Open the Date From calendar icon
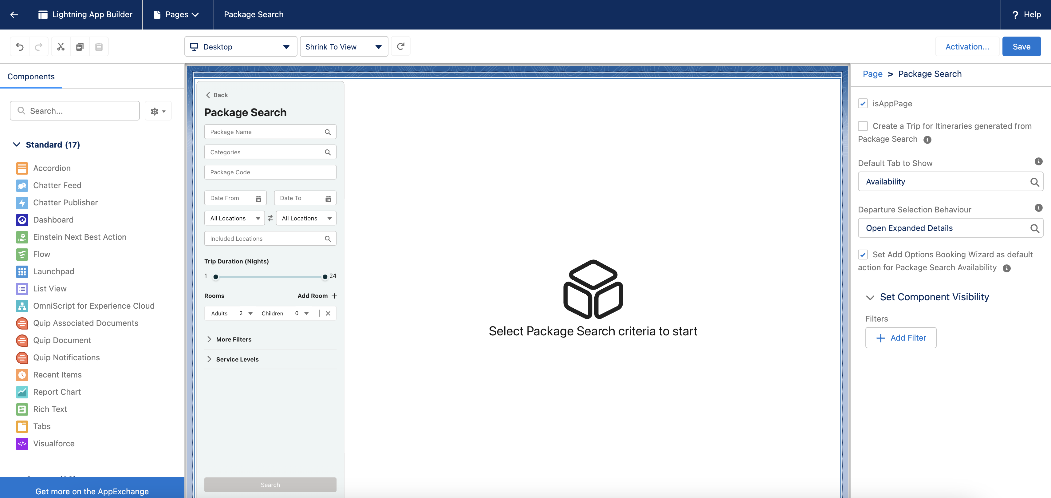 click(x=258, y=199)
